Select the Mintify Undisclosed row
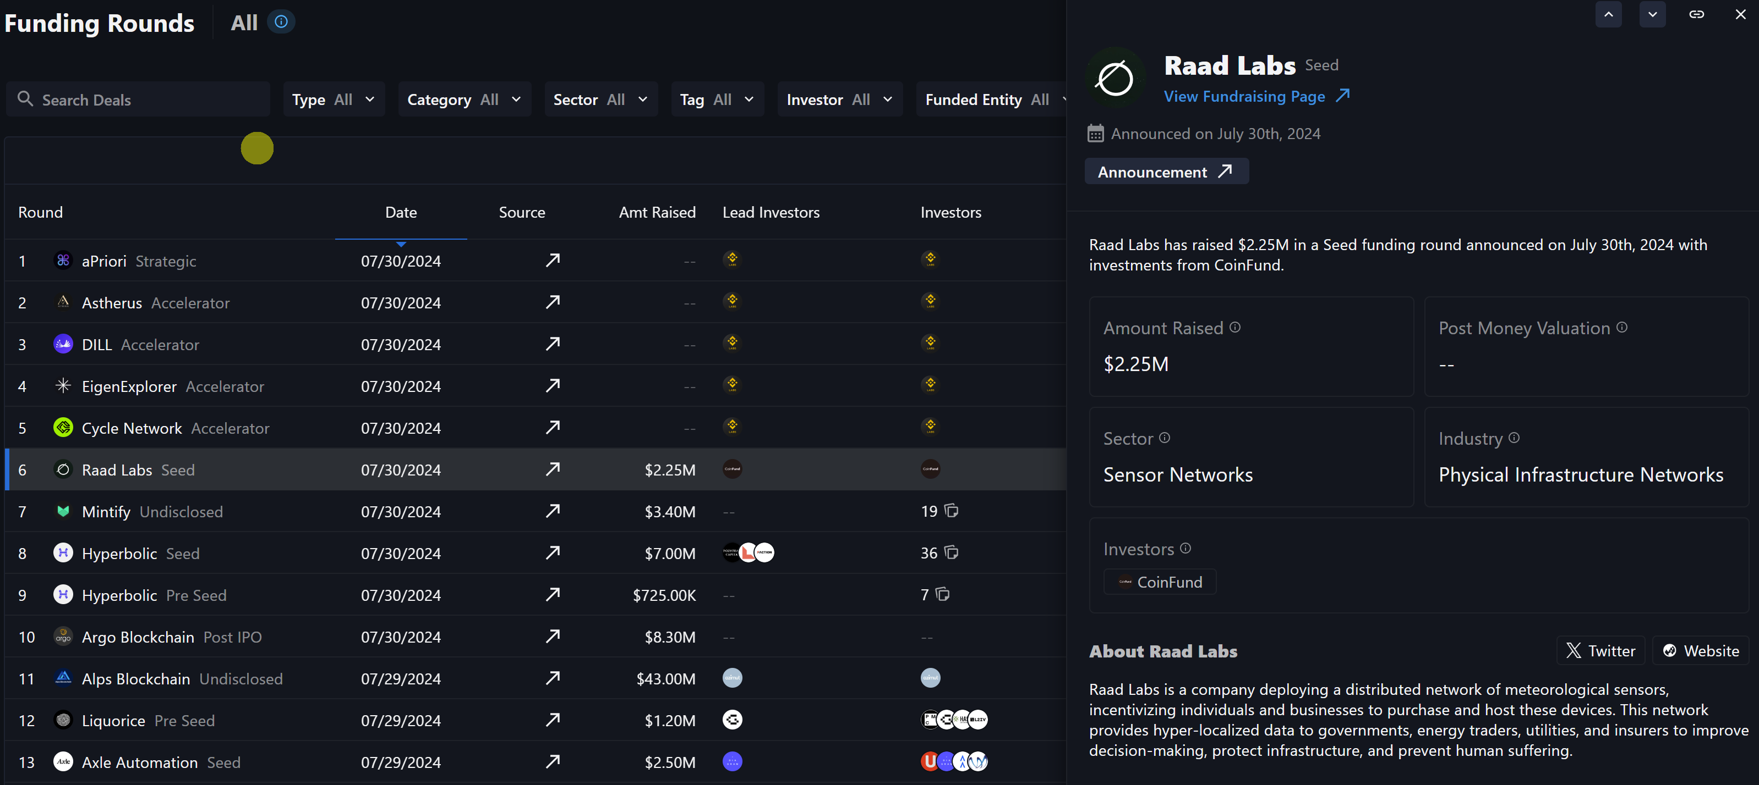Screen dimensions: 1759x785 click(x=536, y=511)
